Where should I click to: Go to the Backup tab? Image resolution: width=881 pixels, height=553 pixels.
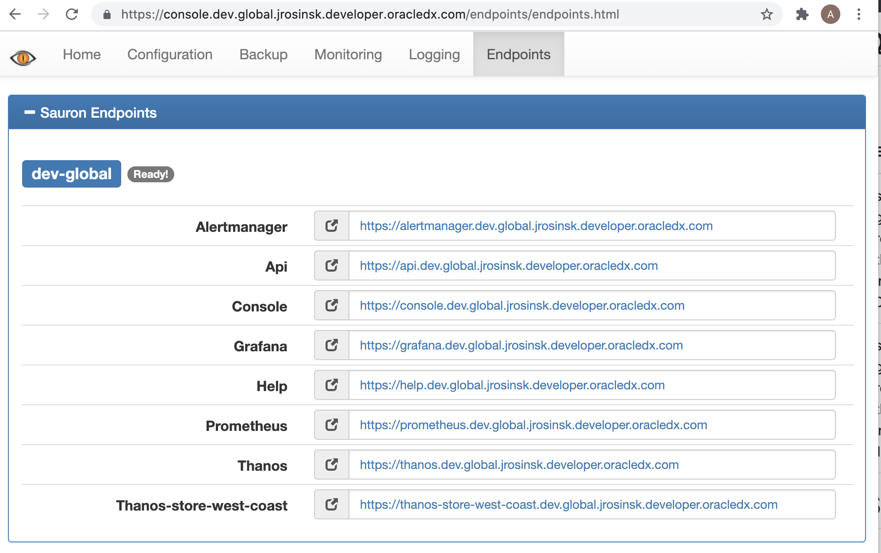(x=263, y=54)
